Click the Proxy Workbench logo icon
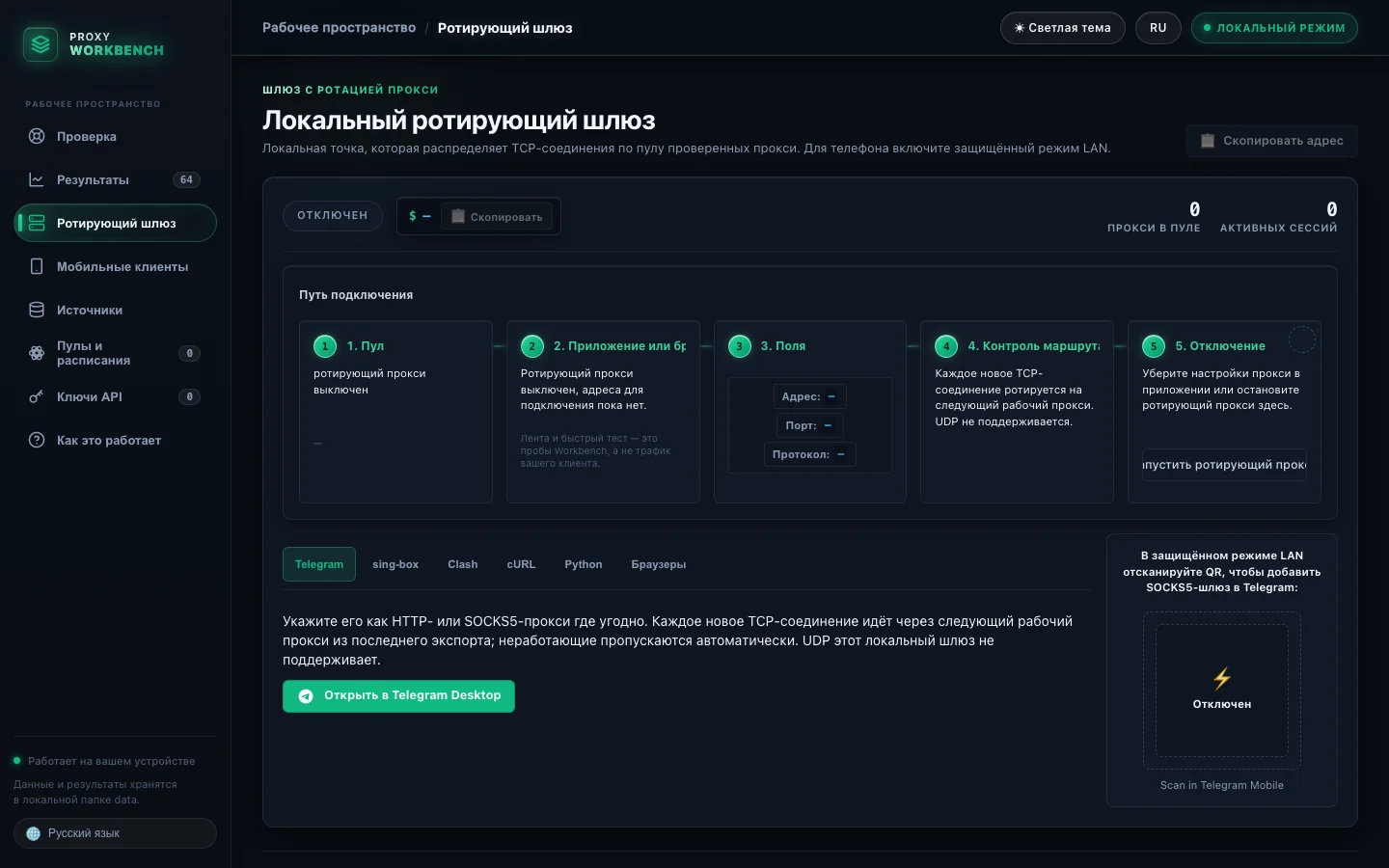Screen dimensions: 1389x868 (x=41, y=44)
